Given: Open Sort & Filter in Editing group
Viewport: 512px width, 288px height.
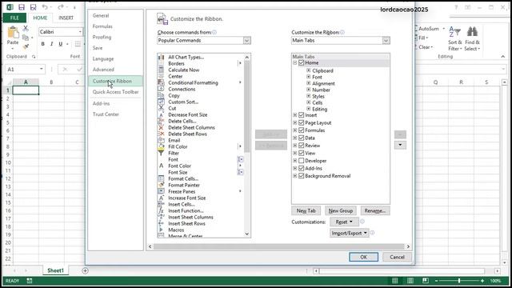Looking at the screenshot, I should click(455, 38).
